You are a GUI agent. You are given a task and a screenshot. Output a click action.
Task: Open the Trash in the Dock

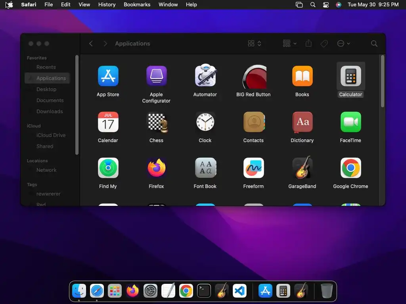pos(327,291)
